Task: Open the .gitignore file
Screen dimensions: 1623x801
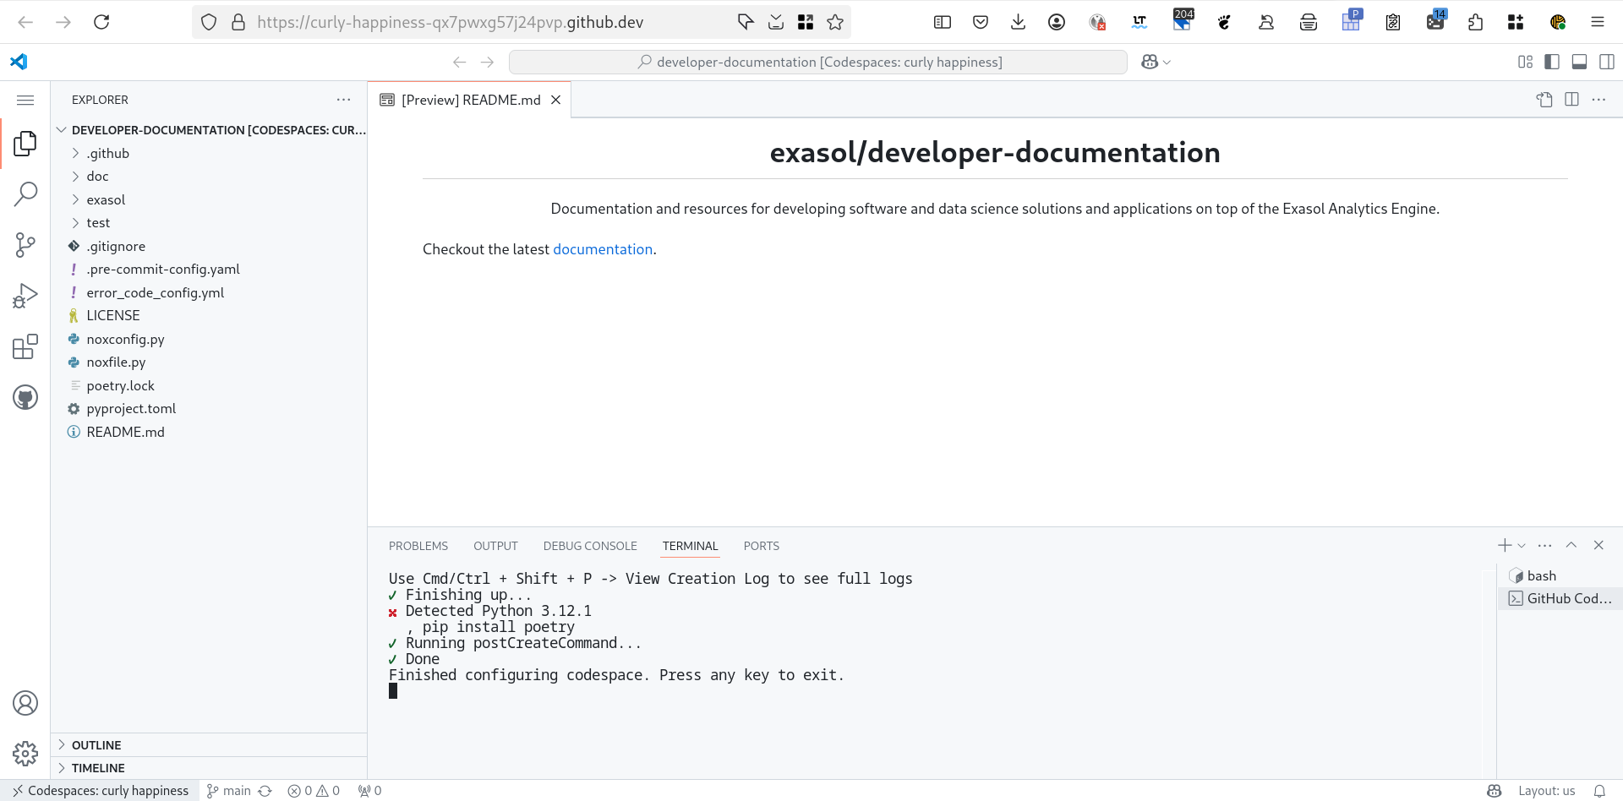Action: tap(209, 246)
